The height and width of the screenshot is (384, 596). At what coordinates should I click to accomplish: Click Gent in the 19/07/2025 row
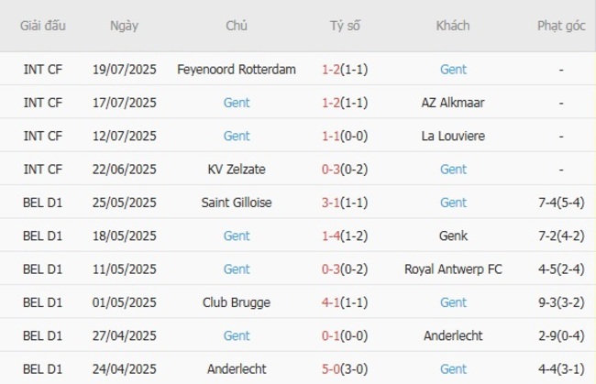(x=453, y=70)
